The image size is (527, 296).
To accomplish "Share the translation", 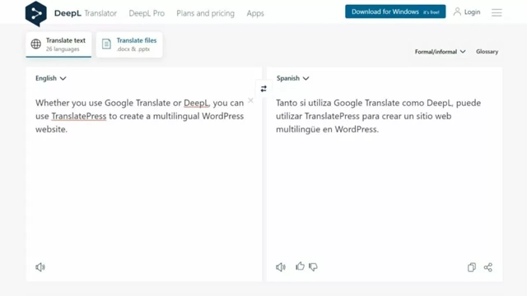I will point(488,267).
